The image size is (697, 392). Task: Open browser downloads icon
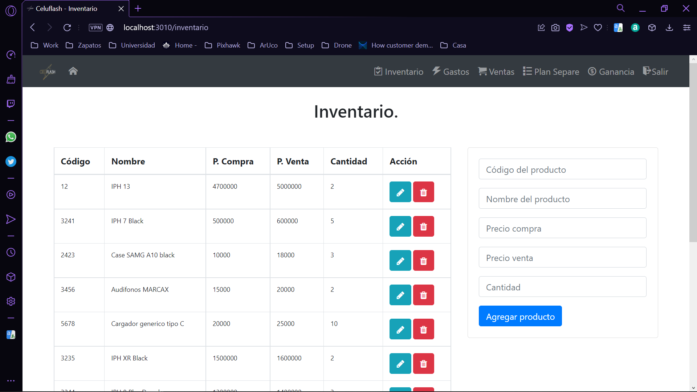(x=669, y=28)
